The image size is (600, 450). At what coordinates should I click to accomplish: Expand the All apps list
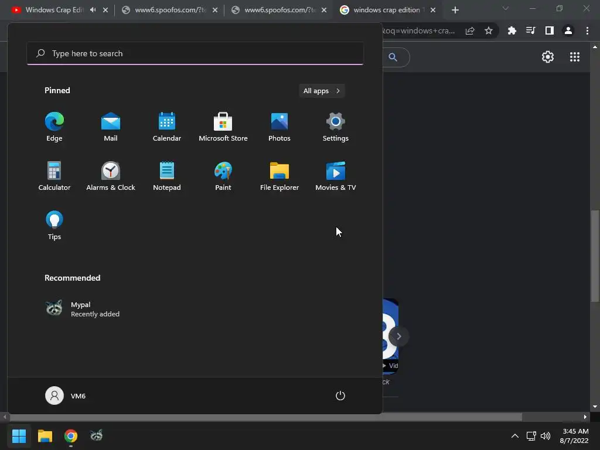(322, 91)
